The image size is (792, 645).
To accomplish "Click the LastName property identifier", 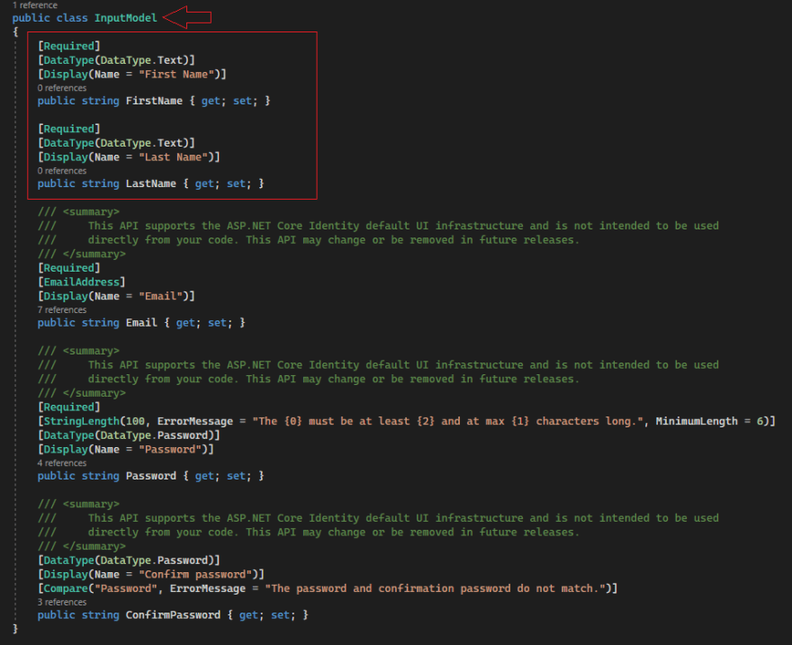I will [x=151, y=184].
